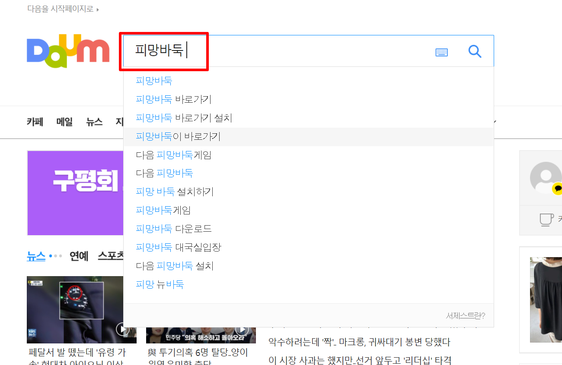Select suggestion 다음 피망바둑게임

[x=309, y=155]
